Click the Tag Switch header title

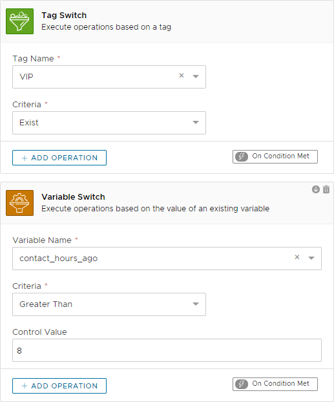64,16
